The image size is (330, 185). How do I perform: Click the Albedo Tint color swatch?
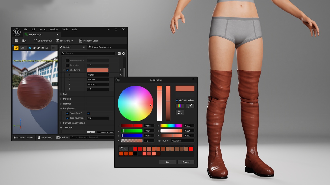(x=98, y=70)
